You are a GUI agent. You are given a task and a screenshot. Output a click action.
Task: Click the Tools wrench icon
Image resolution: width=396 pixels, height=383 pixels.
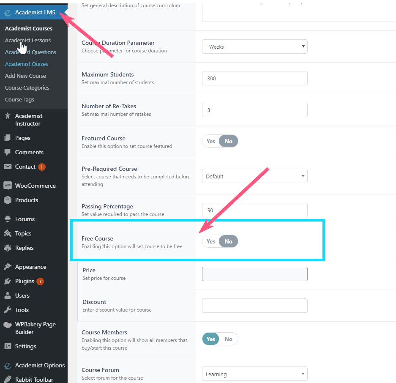pos(8,310)
